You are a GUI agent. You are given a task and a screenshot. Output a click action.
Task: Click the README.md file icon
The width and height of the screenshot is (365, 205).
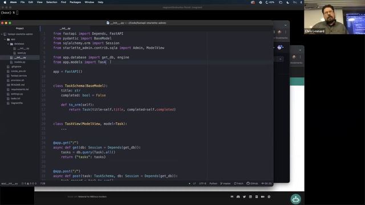coord(9,85)
